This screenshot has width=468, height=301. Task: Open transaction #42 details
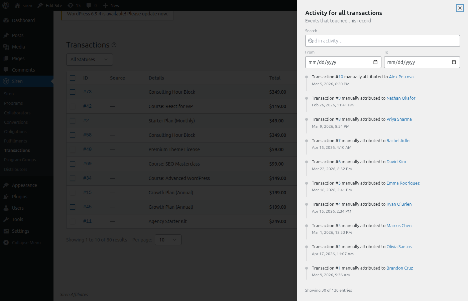coord(87,106)
